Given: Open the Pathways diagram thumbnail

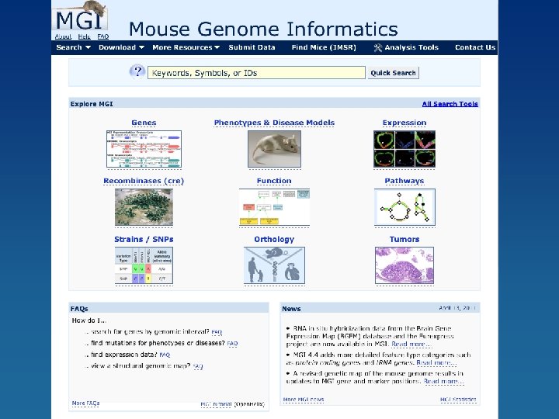Looking at the screenshot, I should pyautogui.click(x=404, y=207).
